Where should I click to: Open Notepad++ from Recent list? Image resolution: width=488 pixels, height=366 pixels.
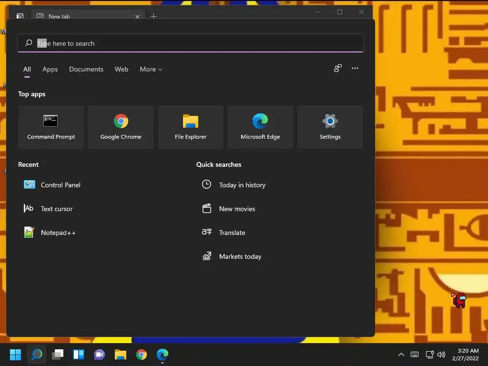[x=50, y=233]
